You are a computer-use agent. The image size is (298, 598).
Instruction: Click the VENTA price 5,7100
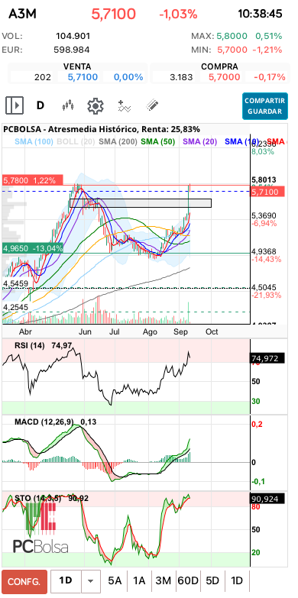[x=83, y=77]
